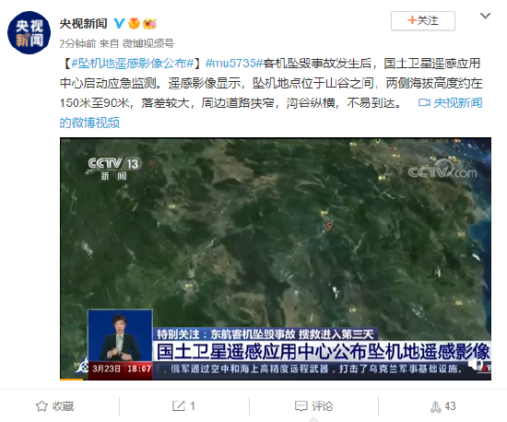Click the pink emoji badge beside username
The width and height of the screenshot is (507, 422).
click(x=149, y=24)
